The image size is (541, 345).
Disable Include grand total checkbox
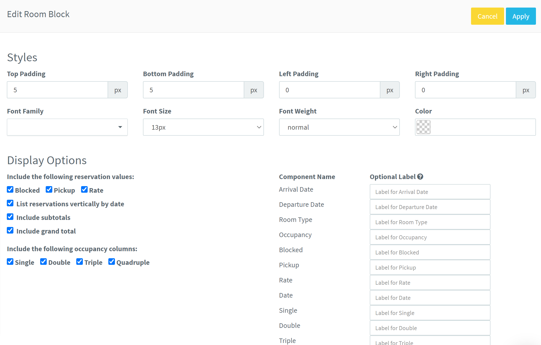click(x=10, y=230)
